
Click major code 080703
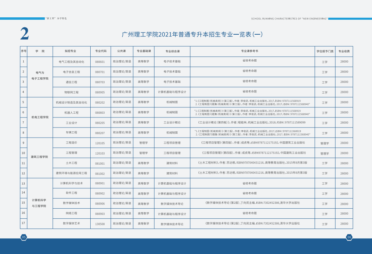tap(100, 82)
